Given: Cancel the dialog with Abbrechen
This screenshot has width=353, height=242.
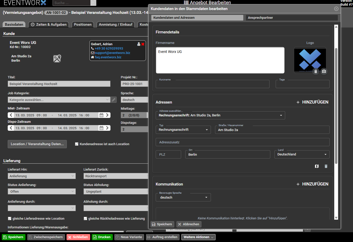Looking at the screenshot, I should 189,224.
